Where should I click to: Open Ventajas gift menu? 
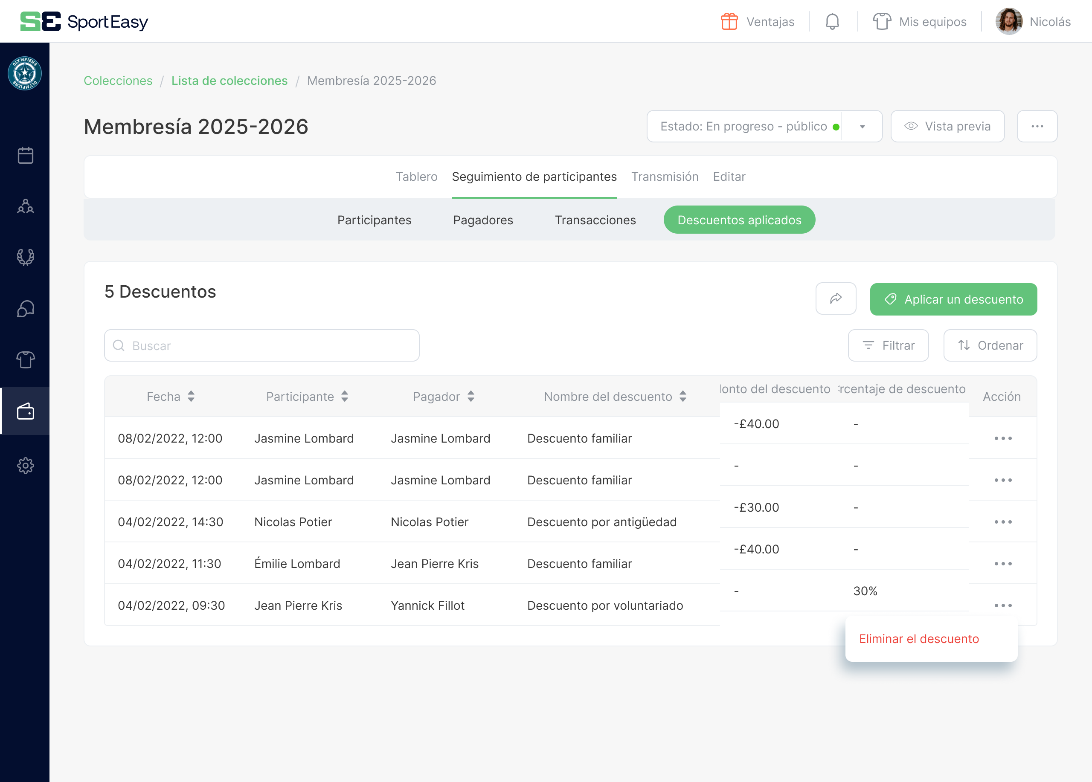[758, 22]
